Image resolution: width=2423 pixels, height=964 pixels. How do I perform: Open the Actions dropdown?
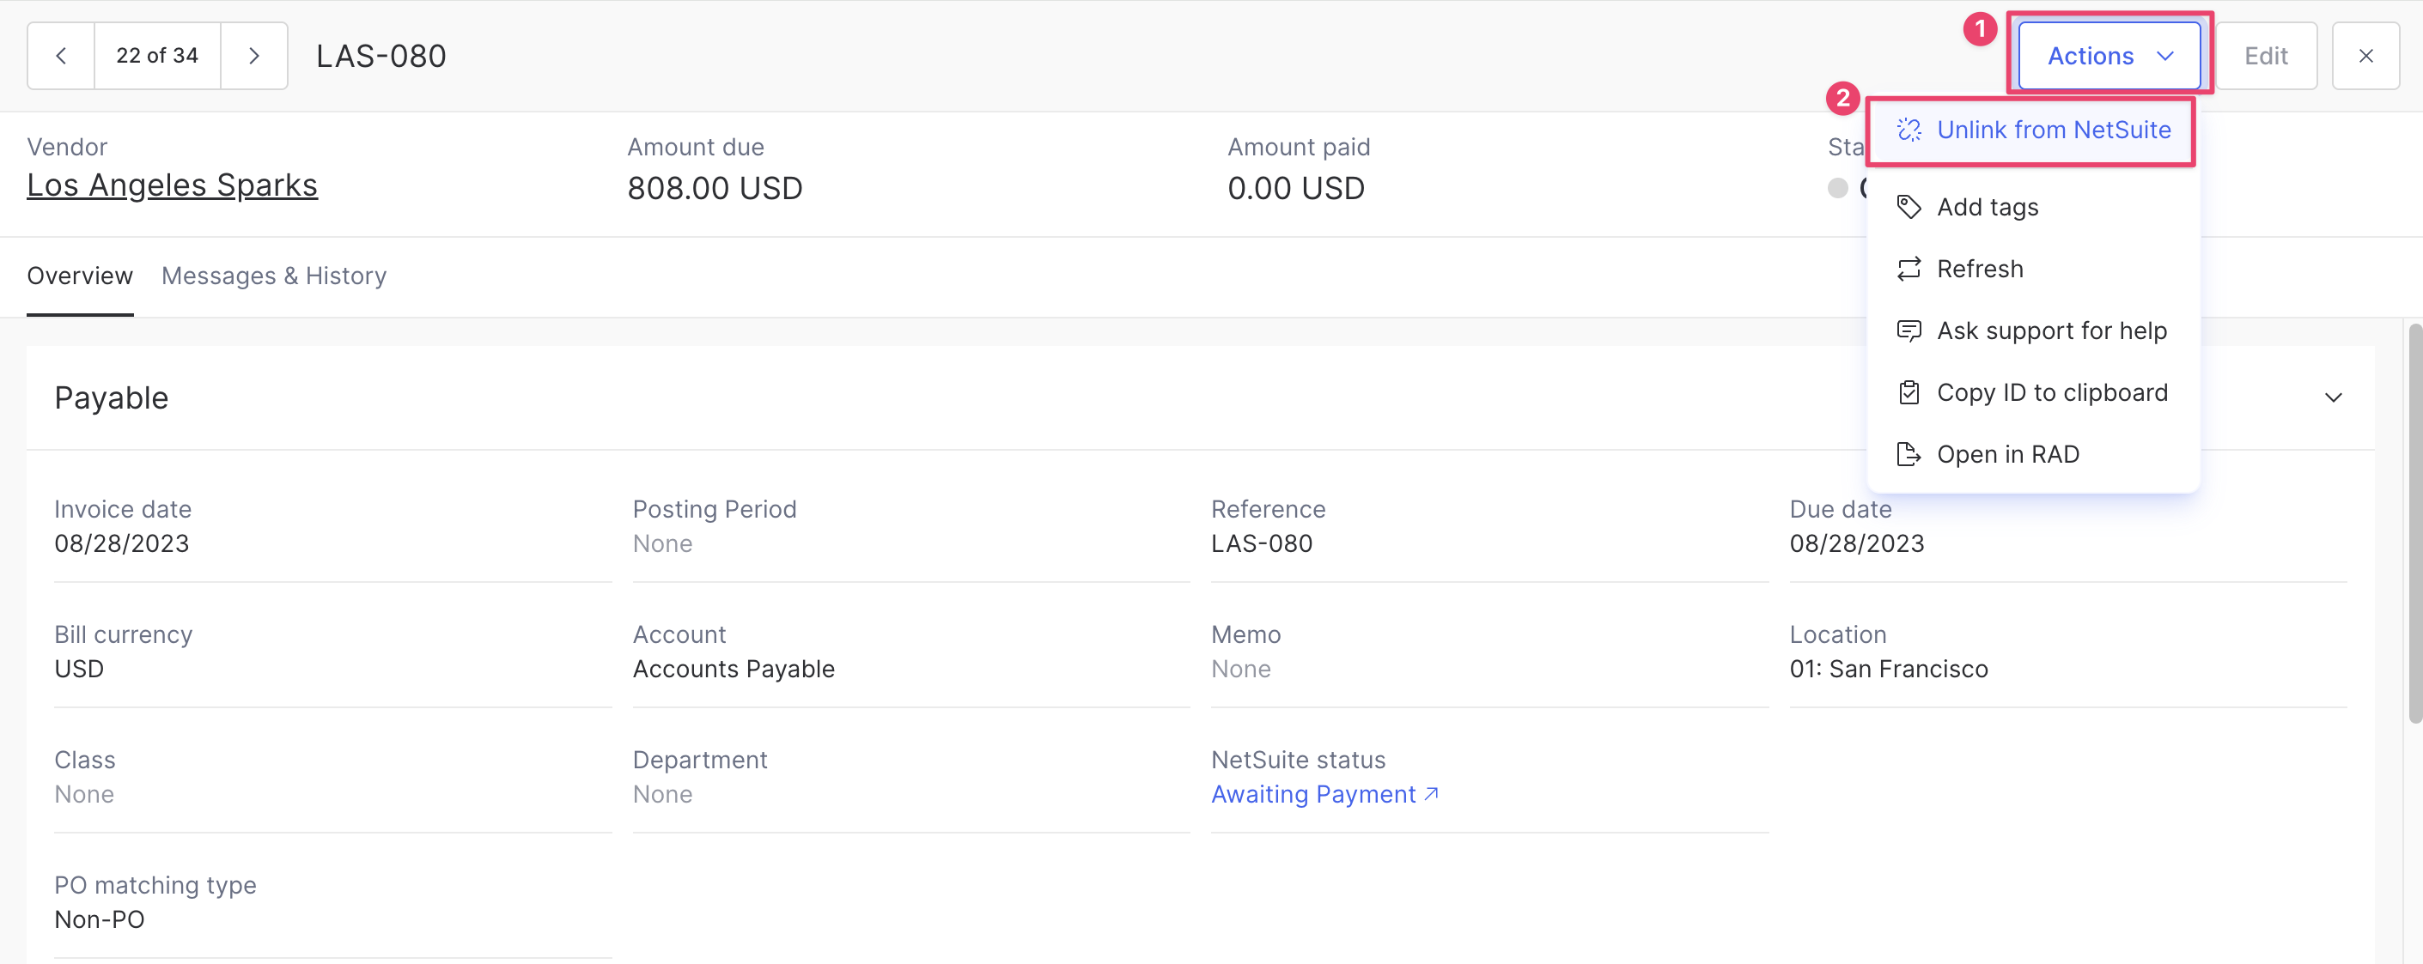pyautogui.click(x=2109, y=56)
